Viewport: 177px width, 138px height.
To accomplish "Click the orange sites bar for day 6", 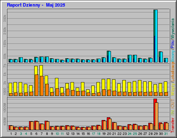I will click(x=37, y=85).
